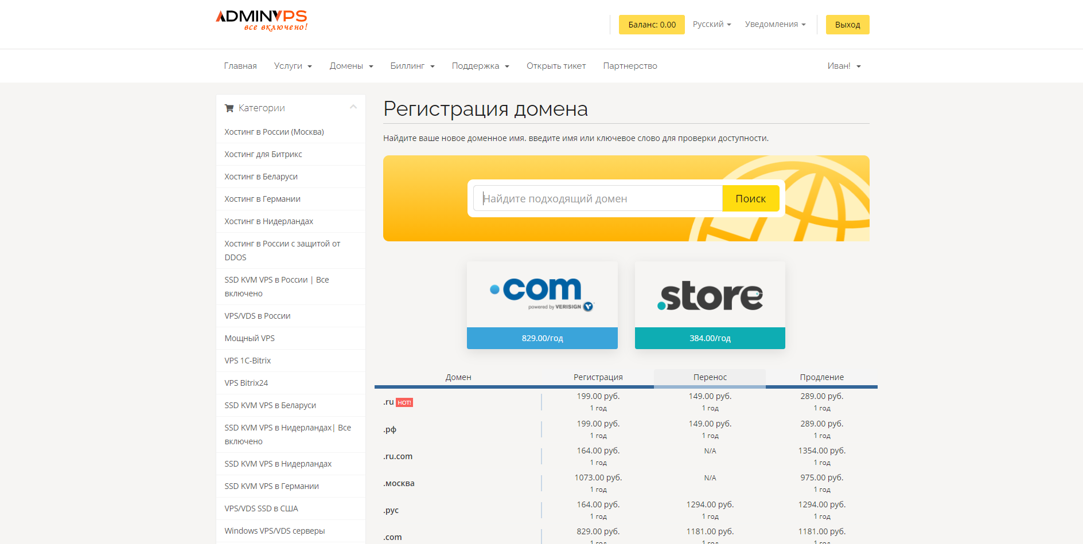Click the Поиск search button
The image size is (1083, 544).
750,198
